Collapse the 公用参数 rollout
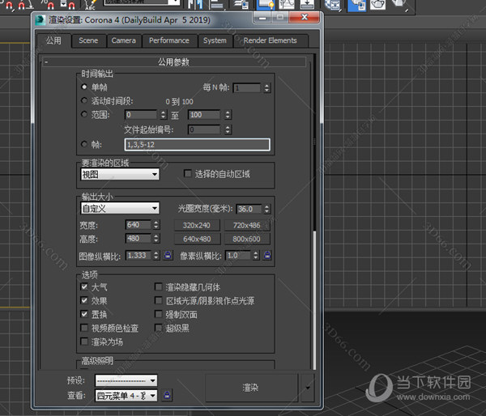Viewport: 486px width, 416px height. coord(174,62)
